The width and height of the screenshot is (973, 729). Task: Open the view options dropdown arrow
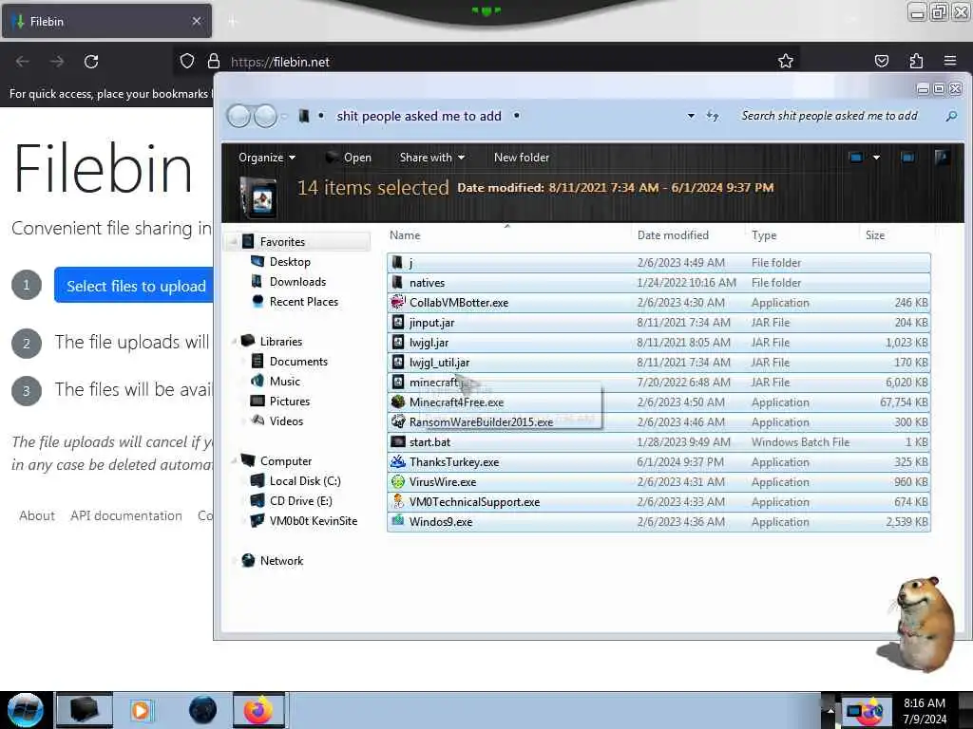click(x=876, y=158)
